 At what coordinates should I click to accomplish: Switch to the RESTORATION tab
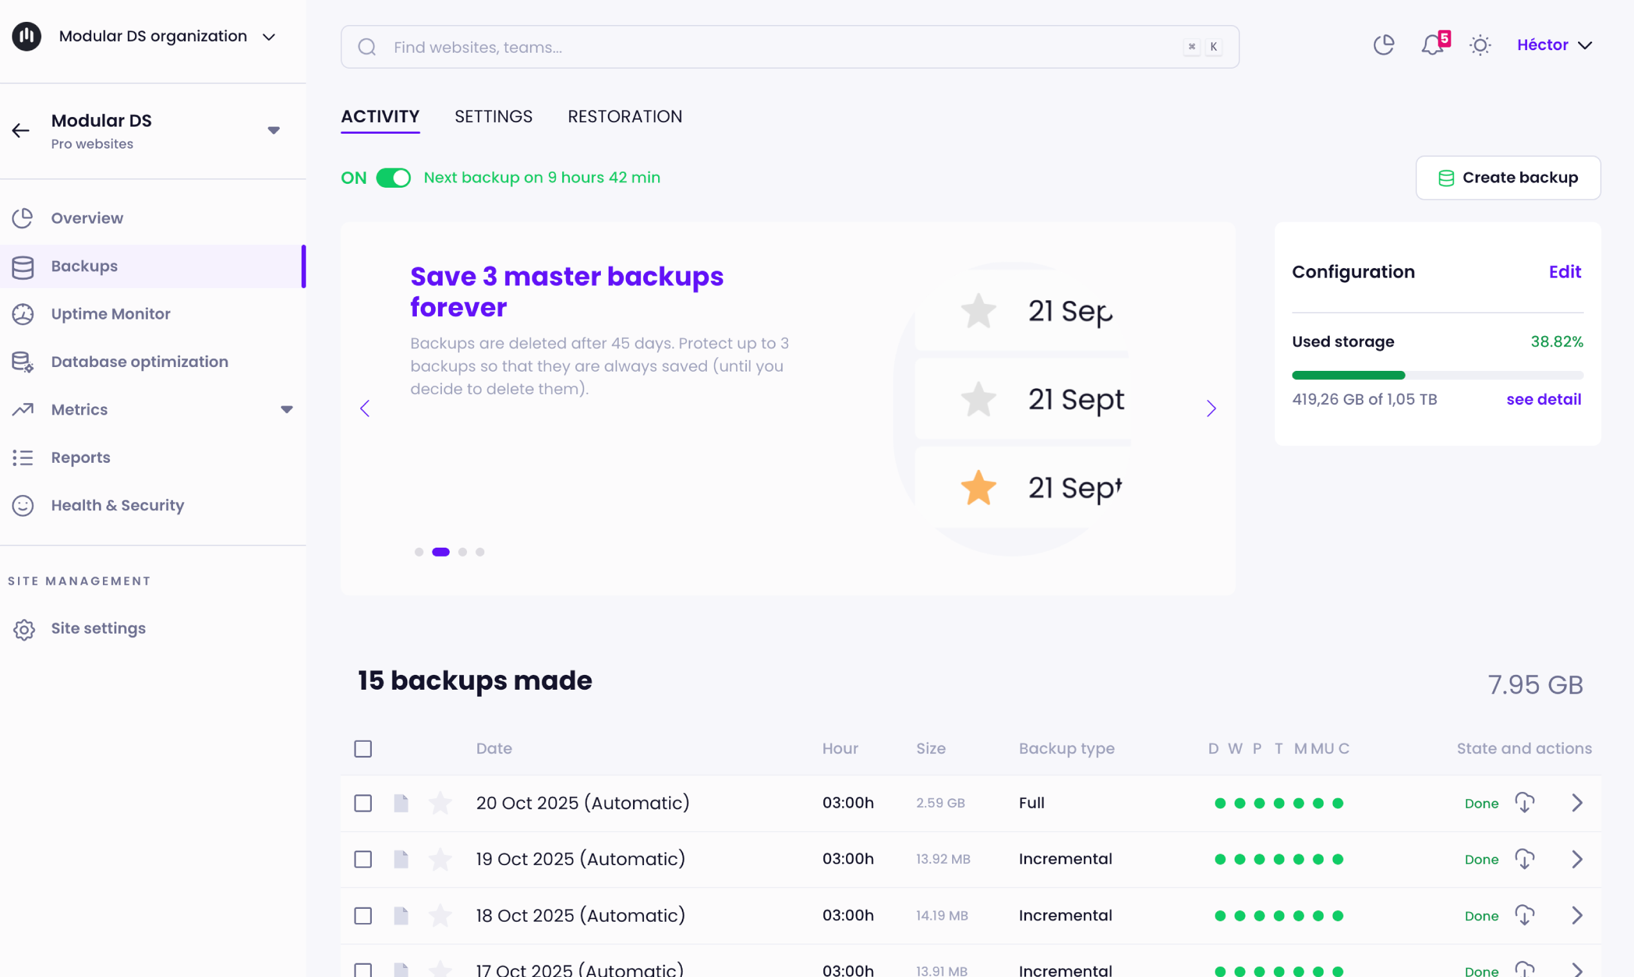(x=625, y=116)
